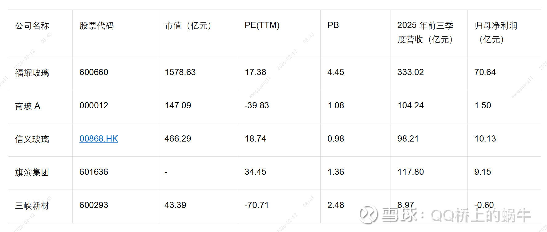Click the 归母净利润 column header
Viewport: 547px width, 232px height.
tap(496, 32)
